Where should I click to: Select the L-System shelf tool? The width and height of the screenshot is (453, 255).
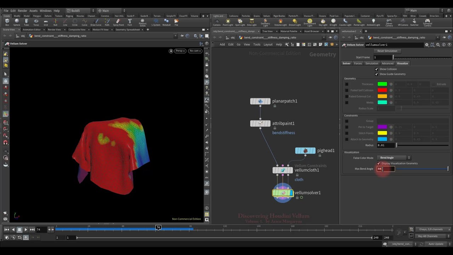point(156,22)
